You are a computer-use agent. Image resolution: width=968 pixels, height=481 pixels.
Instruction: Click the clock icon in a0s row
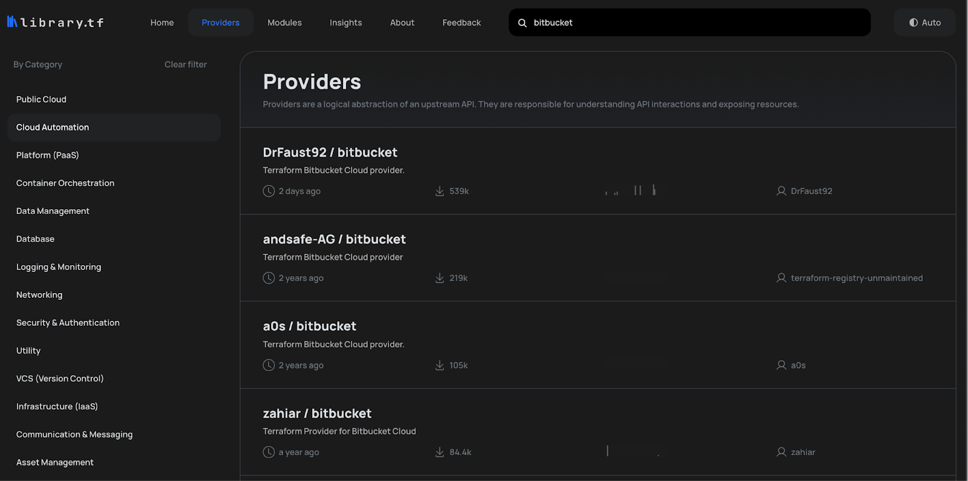point(269,365)
